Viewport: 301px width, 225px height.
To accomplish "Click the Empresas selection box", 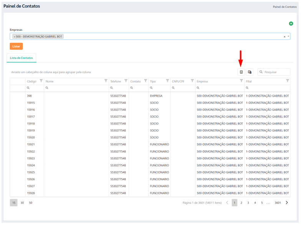I will coord(150,36).
